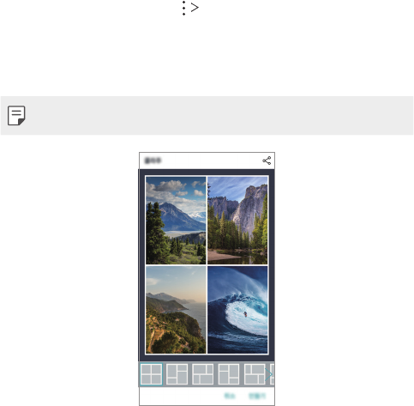The height and width of the screenshot is (406, 414).
Task: Click the blurred title text in collage header
Action: tap(153, 161)
